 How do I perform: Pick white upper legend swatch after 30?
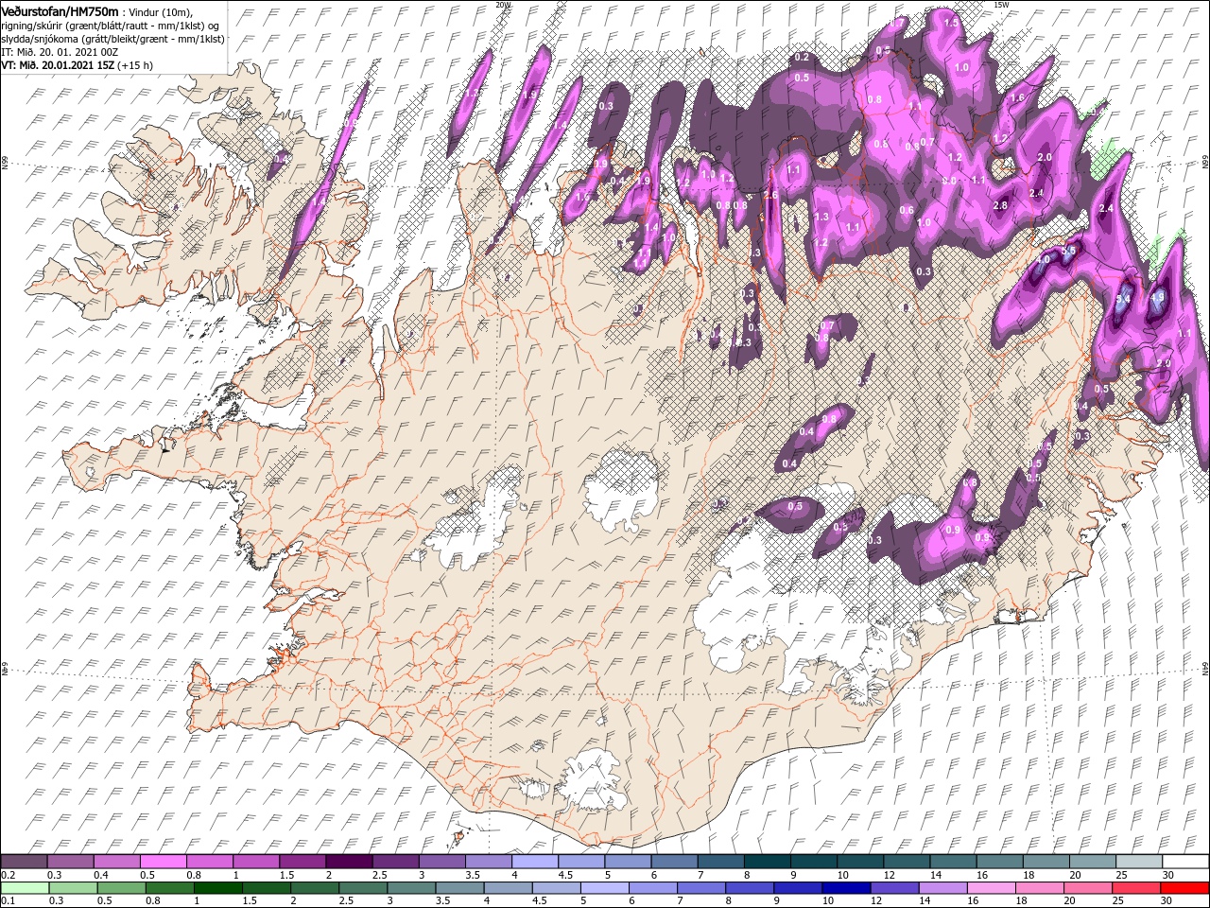pyautogui.click(x=1186, y=861)
